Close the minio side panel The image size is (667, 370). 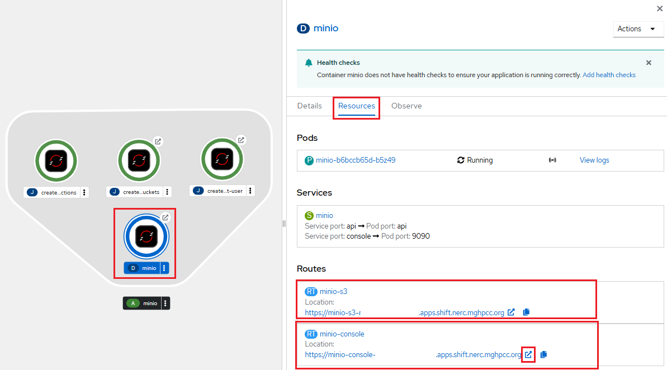(659, 8)
